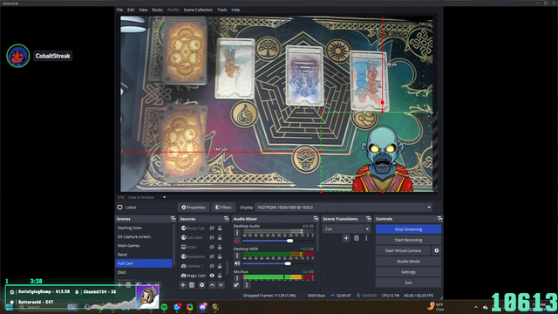
Task: Unlock the Camera 1 source
Action: pos(220,266)
